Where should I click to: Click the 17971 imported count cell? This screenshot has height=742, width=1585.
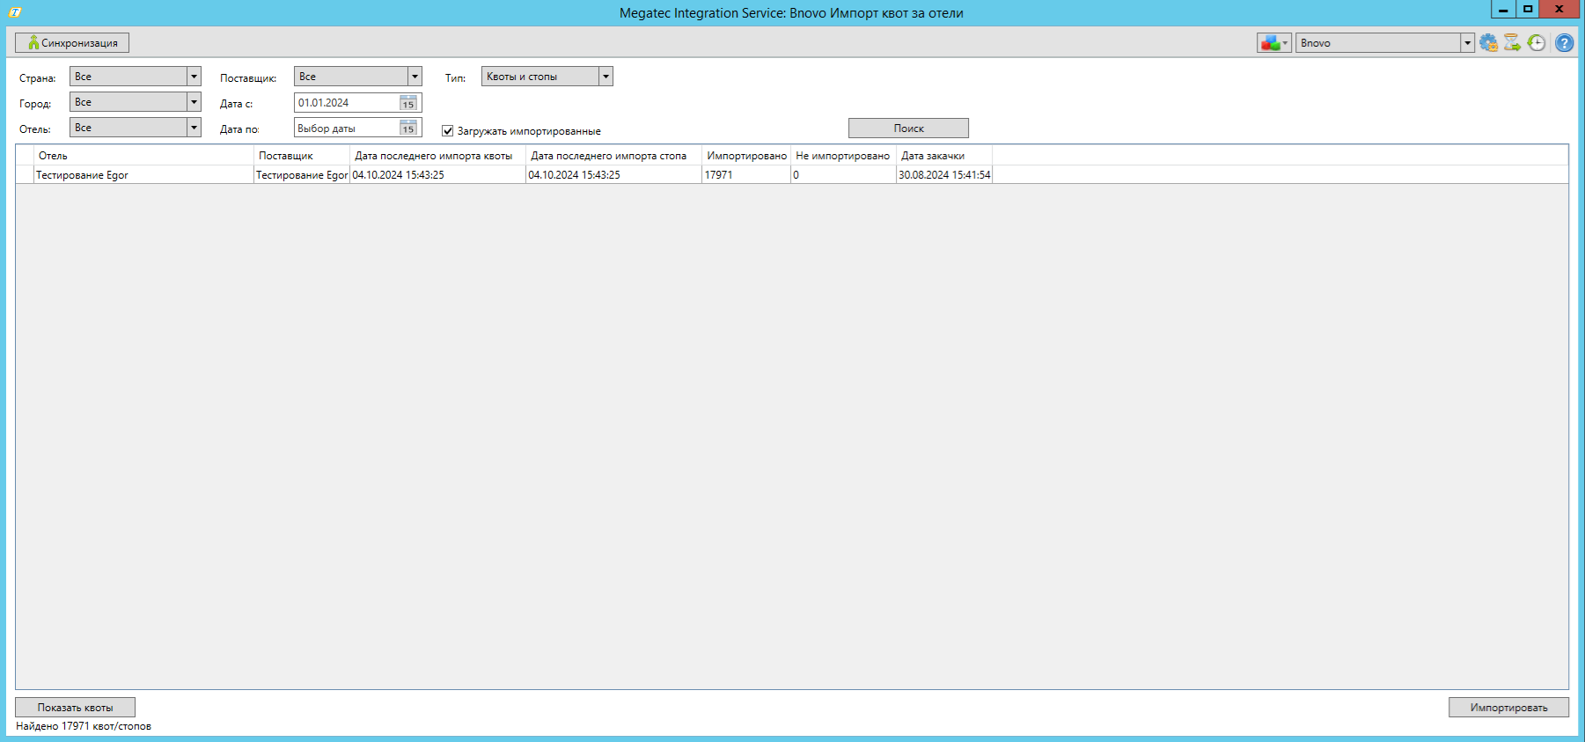click(746, 175)
